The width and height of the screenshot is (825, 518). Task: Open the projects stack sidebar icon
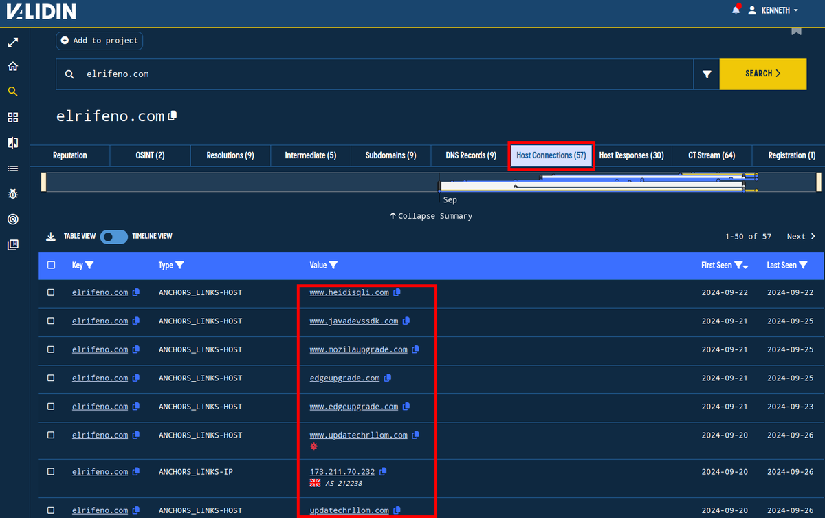click(x=12, y=245)
